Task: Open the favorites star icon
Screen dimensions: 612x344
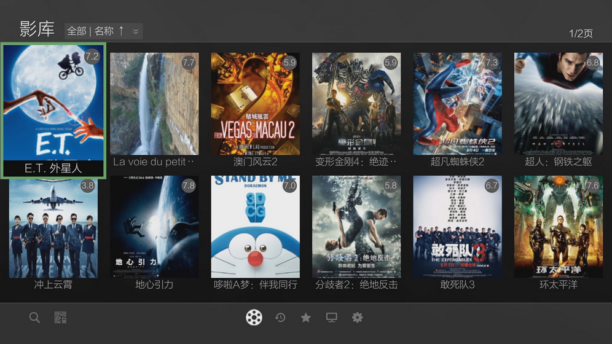Action: tap(306, 318)
